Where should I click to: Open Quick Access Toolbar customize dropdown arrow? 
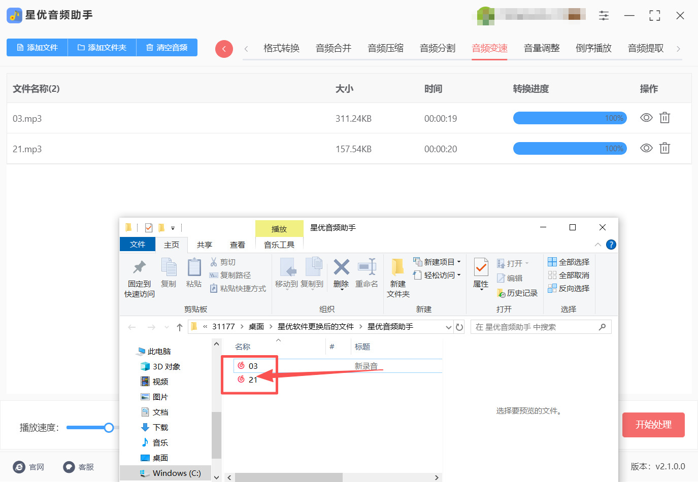(x=173, y=228)
